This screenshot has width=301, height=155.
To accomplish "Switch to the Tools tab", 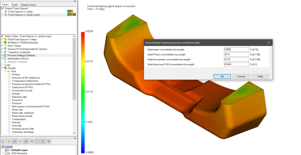I will (14, 5).
